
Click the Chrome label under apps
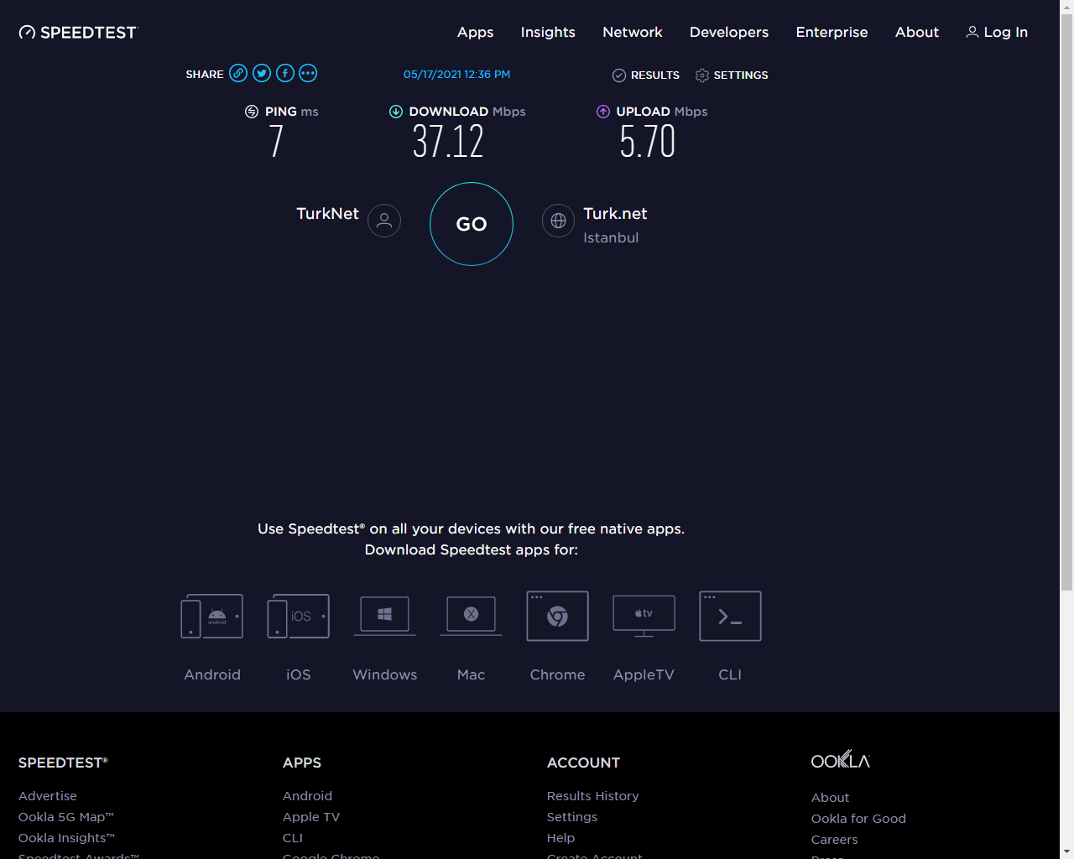coord(557,674)
